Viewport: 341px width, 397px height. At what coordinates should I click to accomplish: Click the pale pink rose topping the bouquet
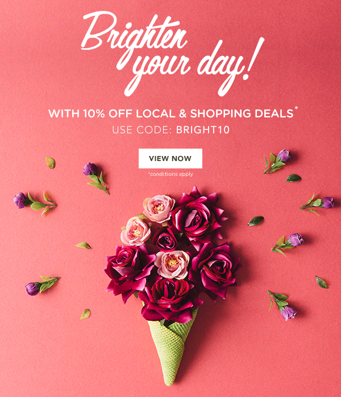click(x=159, y=208)
